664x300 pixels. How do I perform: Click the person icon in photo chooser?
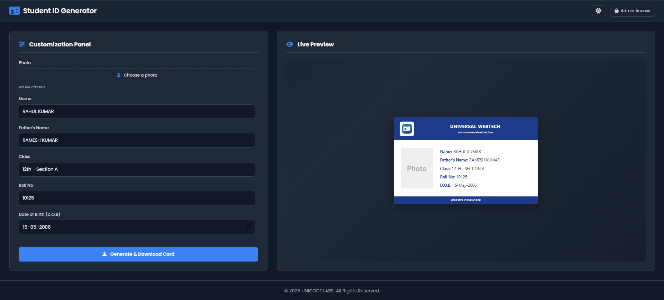[x=119, y=75]
